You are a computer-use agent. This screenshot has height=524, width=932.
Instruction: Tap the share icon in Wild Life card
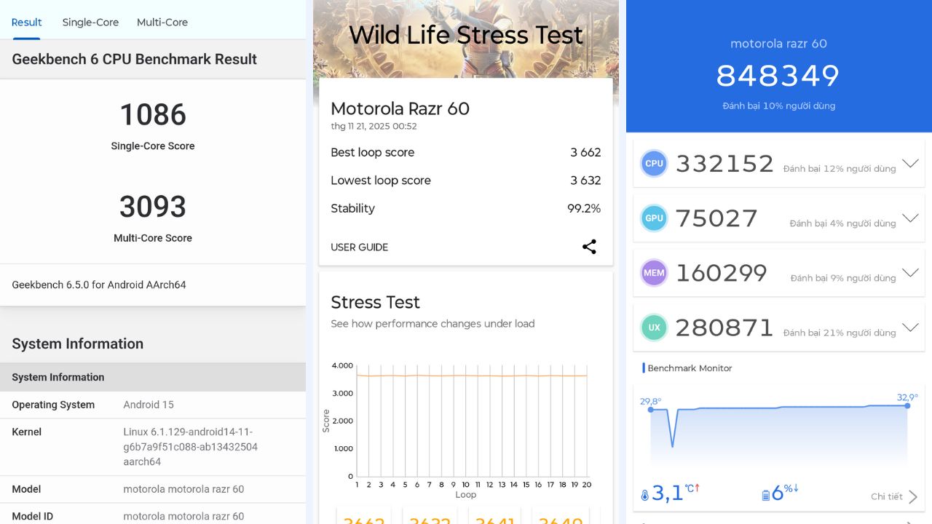tap(589, 247)
